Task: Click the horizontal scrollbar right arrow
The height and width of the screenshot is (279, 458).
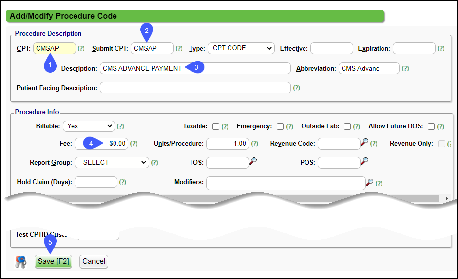Action: pyautogui.click(x=447, y=198)
